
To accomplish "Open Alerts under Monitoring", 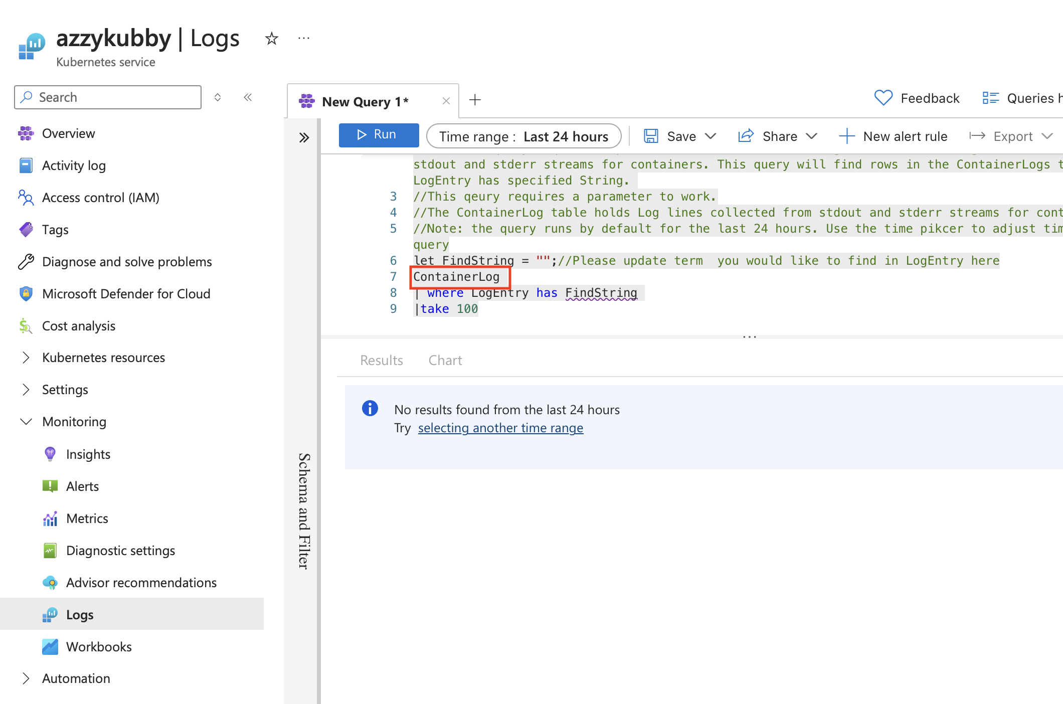I will tap(83, 486).
